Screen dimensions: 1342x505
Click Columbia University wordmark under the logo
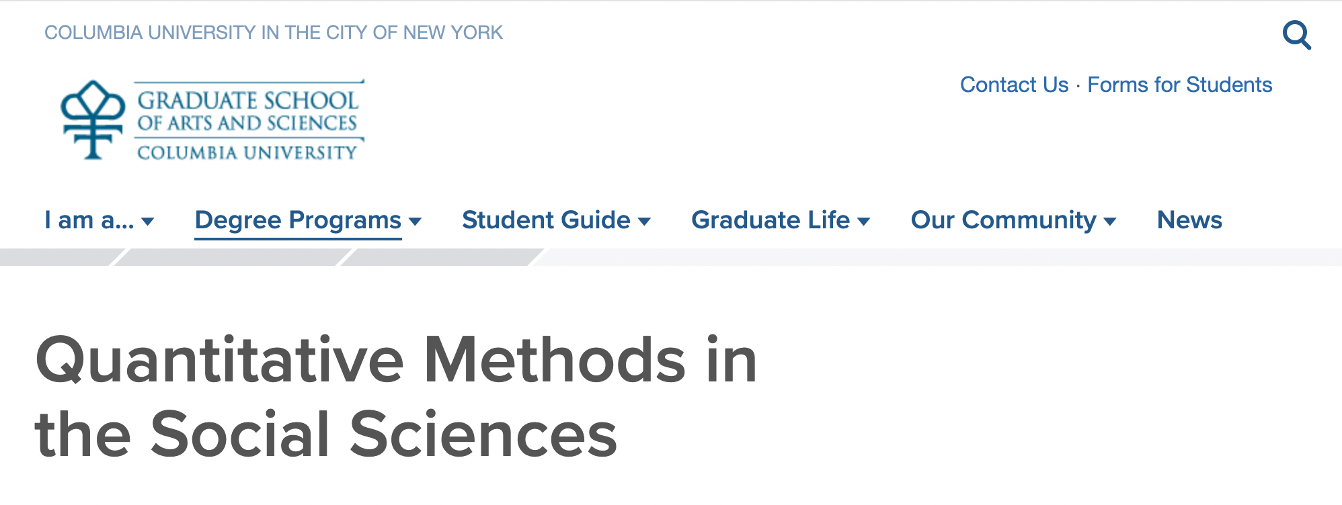tap(247, 153)
